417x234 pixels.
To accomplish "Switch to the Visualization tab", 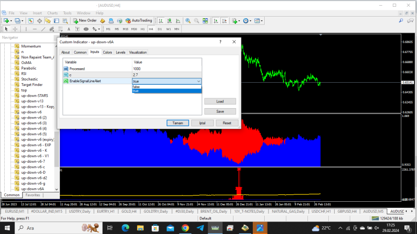I will click(x=138, y=53).
